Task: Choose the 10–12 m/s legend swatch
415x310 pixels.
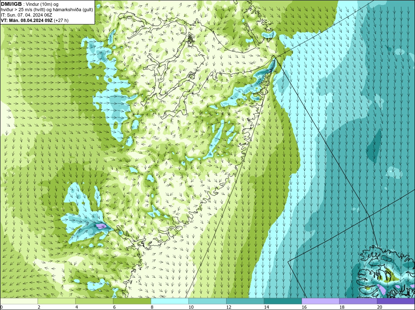Action: (207, 301)
